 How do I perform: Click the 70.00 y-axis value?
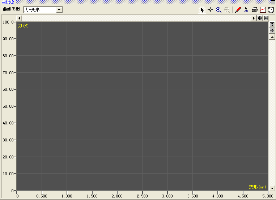8,73
